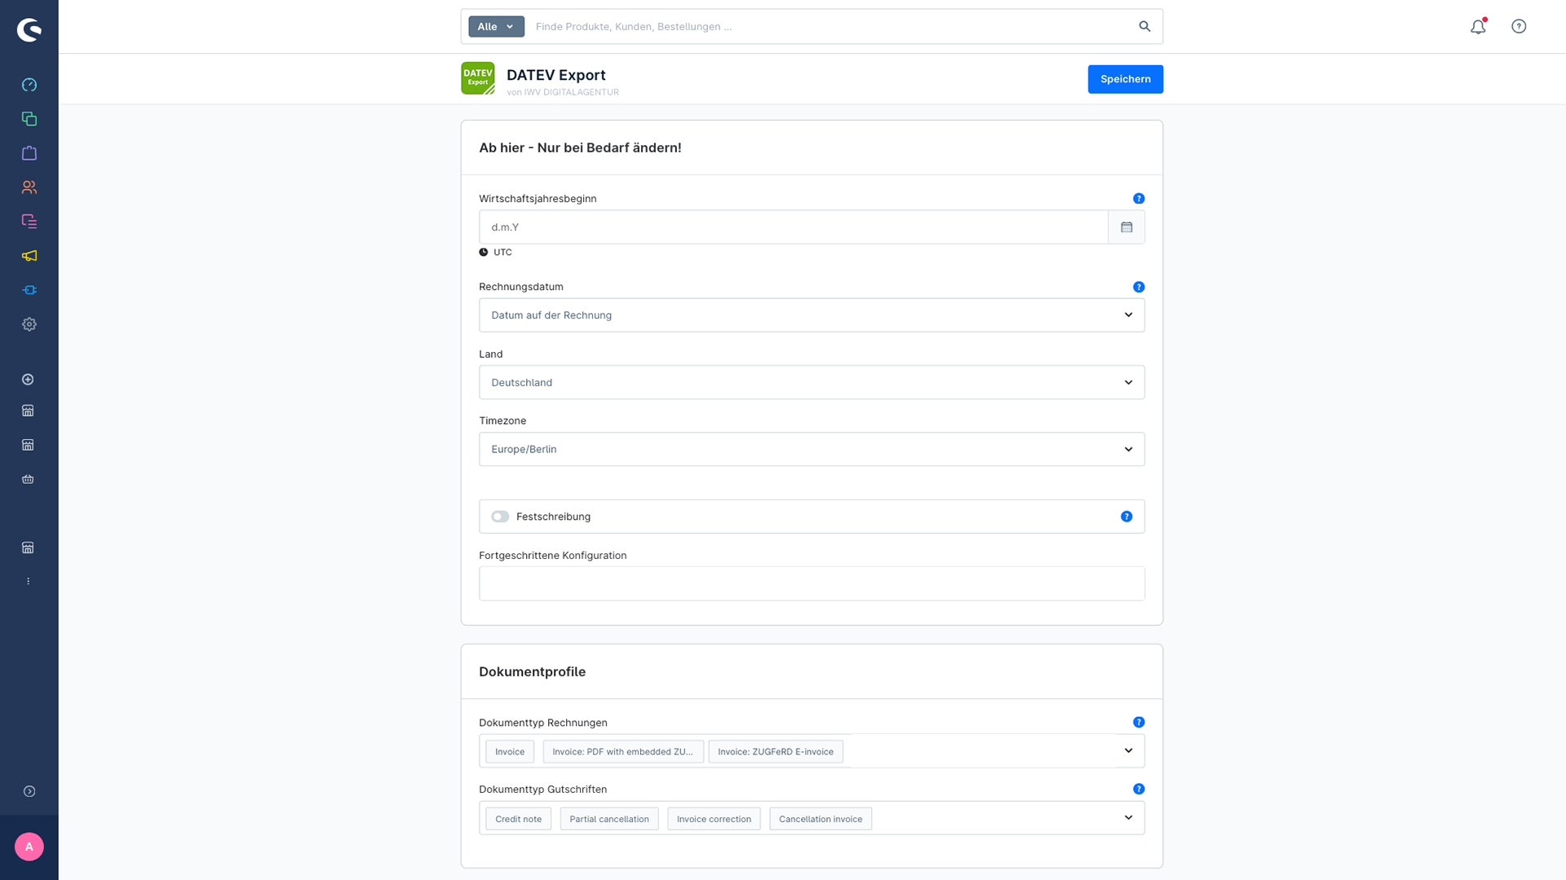Expand Dokumenttyp Rechnungen selection arrow

click(x=1128, y=751)
